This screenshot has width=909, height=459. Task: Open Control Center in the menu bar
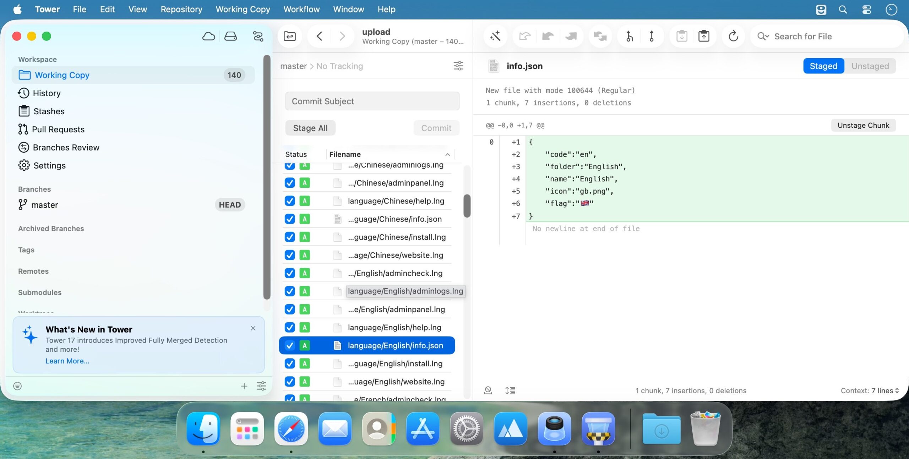tap(867, 10)
